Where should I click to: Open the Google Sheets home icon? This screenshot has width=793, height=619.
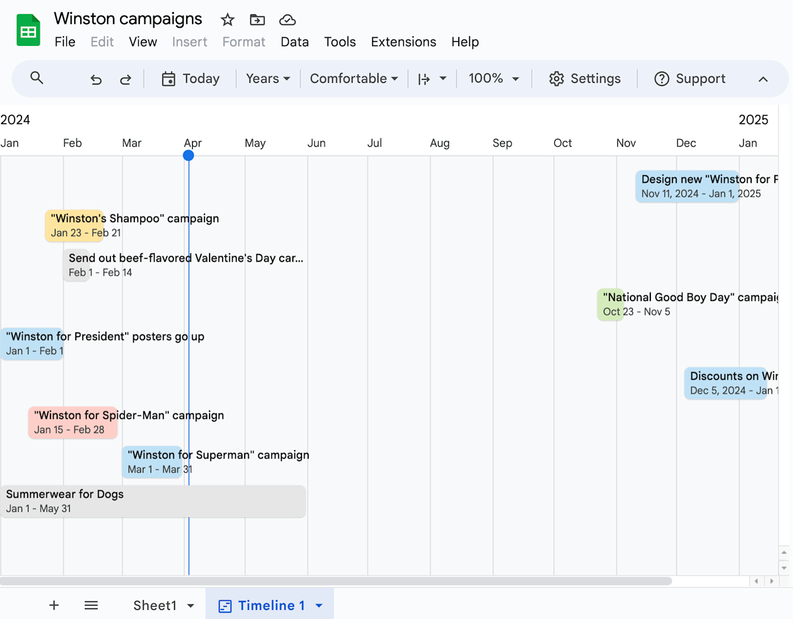pos(28,30)
